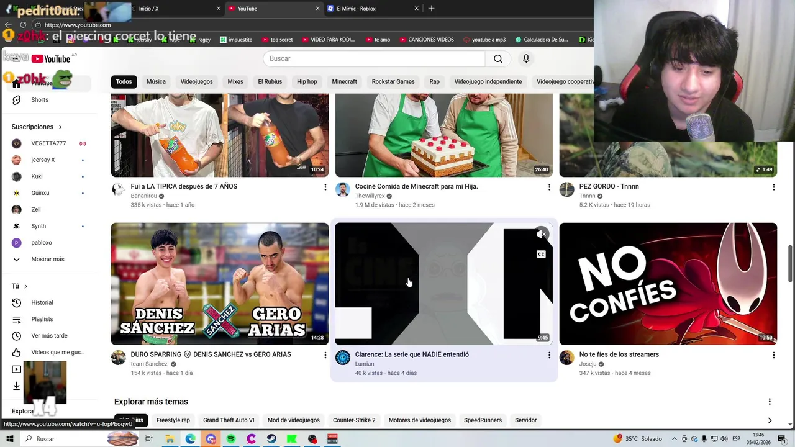Unmute the Clarence video preview
Image resolution: width=795 pixels, height=447 pixels.
coord(542,235)
